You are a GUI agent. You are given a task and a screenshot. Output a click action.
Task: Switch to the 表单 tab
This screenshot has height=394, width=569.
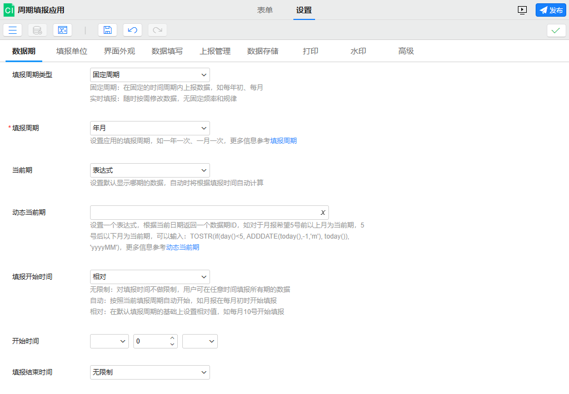(x=265, y=9)
